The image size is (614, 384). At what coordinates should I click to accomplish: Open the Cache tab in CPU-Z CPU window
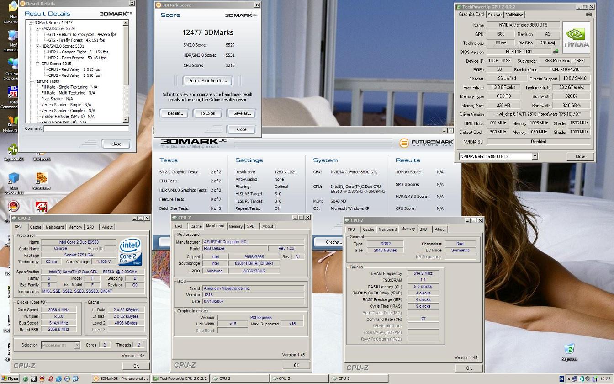pos(36,227)
